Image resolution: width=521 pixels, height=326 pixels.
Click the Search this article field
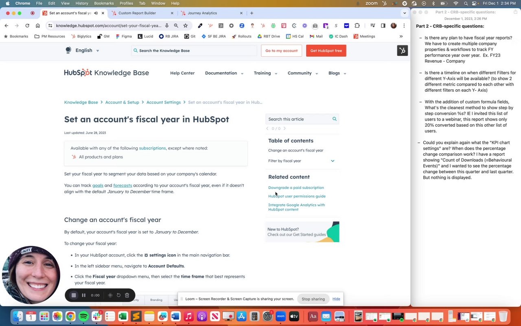coord(302,119)
